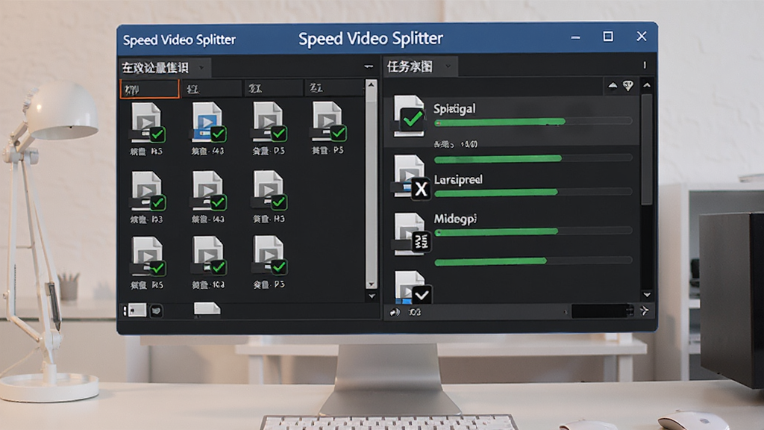Open the vertical dots menu of the task panel
764x430 pixels.
click(645, 66)
